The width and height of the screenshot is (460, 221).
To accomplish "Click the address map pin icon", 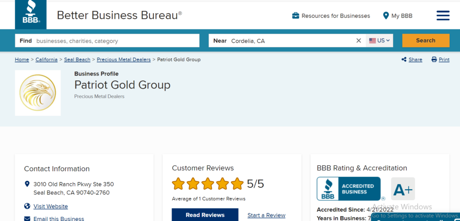I will click(x=27, y=184).
